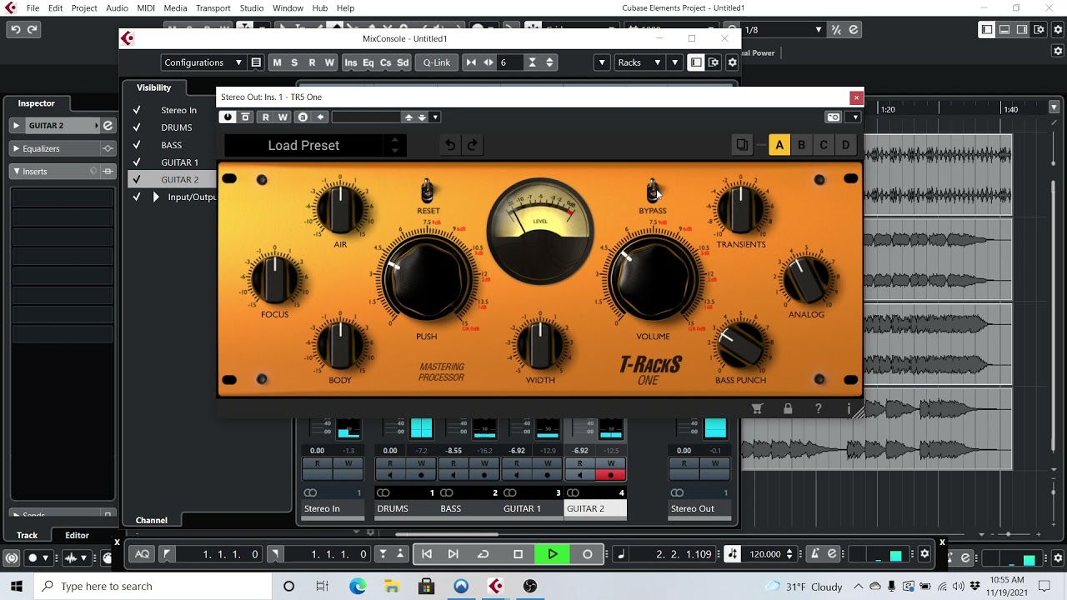Click the Windows search box
The image size is (1067, 600).
pos(154,587)
